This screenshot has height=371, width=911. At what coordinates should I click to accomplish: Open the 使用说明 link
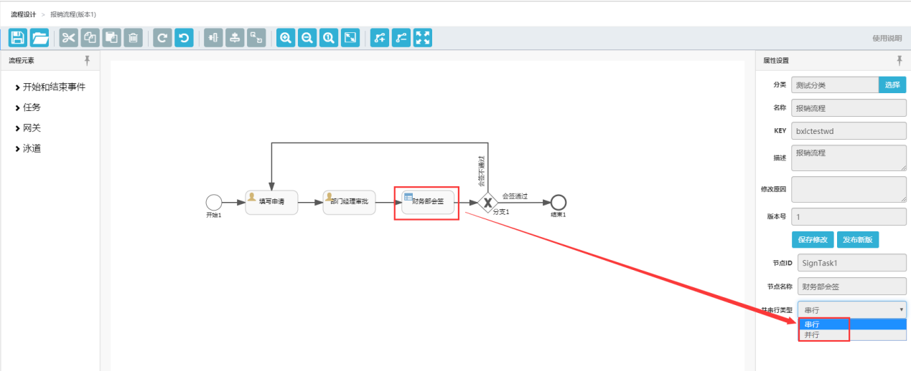tap(887, 38)
